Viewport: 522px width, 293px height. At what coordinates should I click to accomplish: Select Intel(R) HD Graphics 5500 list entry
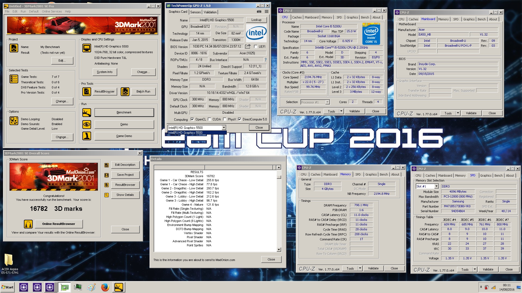[197, 133]
